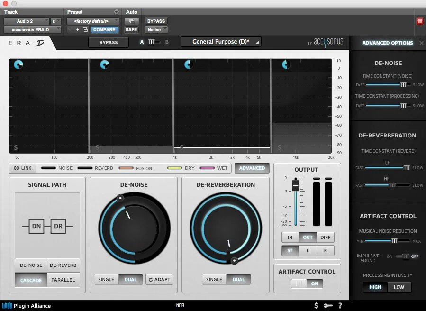Viewport: 426px width, 311px height.
Task: Toggle the LINK bands button
Action: pos(23,168)
